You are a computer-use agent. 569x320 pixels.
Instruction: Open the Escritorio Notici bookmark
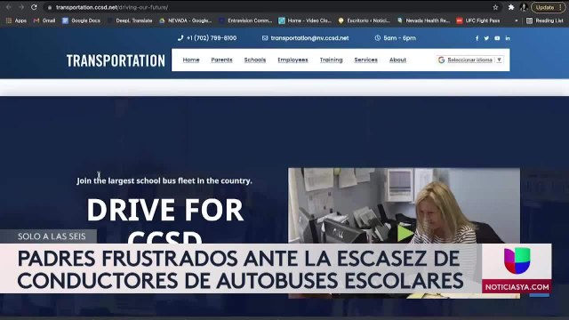tap(364, 20)
